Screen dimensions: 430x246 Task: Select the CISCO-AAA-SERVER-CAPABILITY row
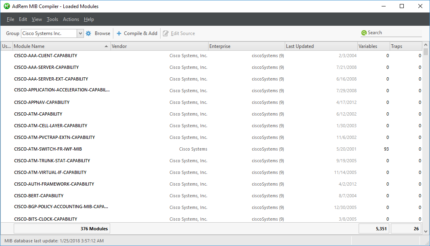click(x=211, y=67)
